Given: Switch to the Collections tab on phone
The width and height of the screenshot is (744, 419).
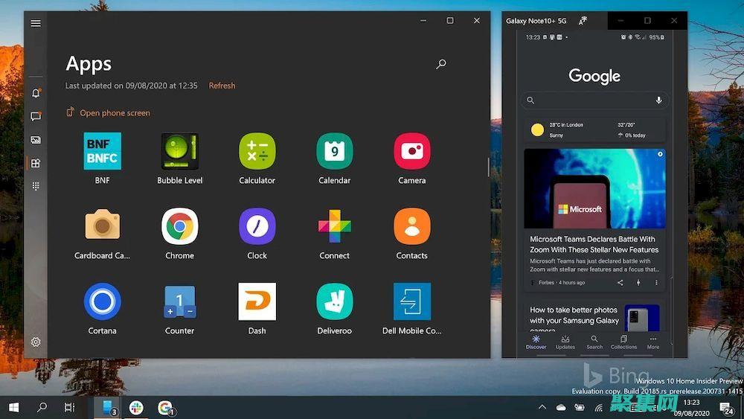Looking at the screenshot, I should pos(623,342).
